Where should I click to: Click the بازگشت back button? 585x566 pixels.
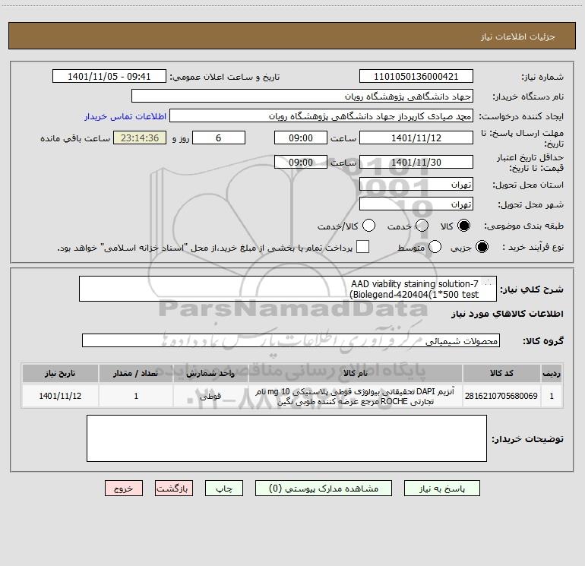coord(174,489)
